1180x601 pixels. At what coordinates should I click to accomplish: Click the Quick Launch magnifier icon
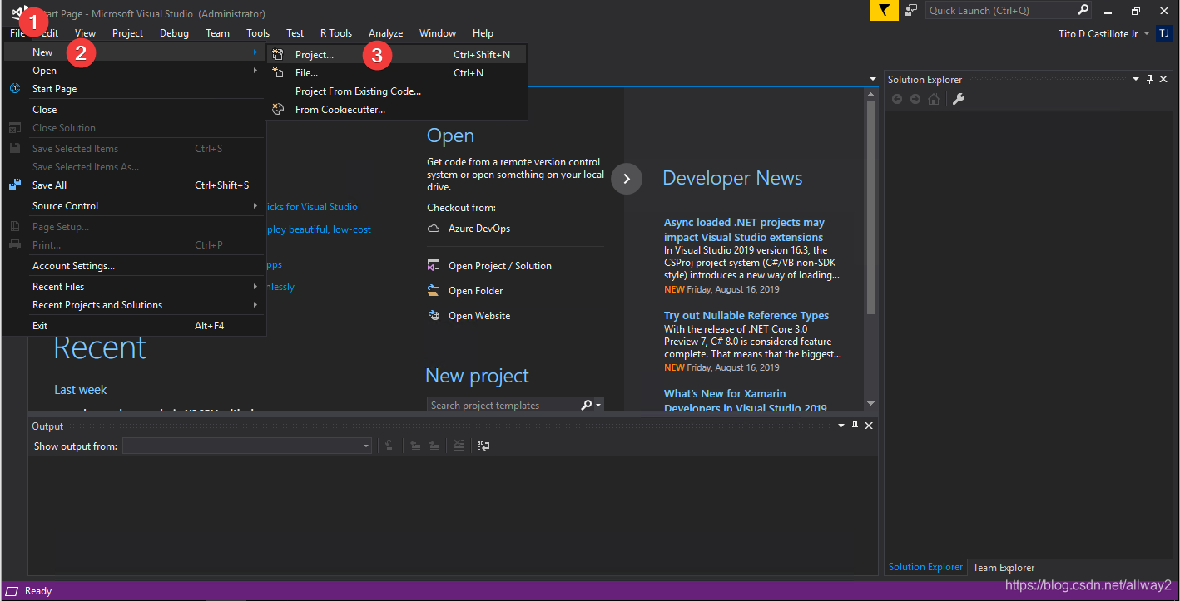1083,11
